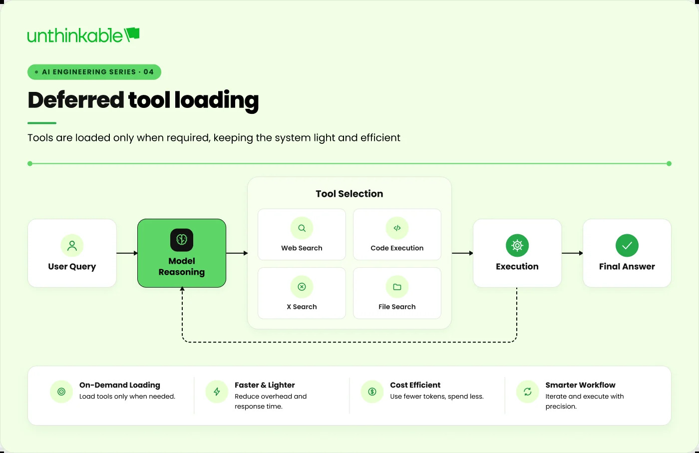Click the Tool Selection title
The image size is (699, 453).
(349, 194)
